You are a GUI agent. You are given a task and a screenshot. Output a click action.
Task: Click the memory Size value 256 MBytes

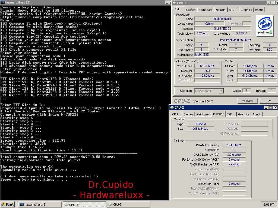pyautogui.click(x=201, y=129)
